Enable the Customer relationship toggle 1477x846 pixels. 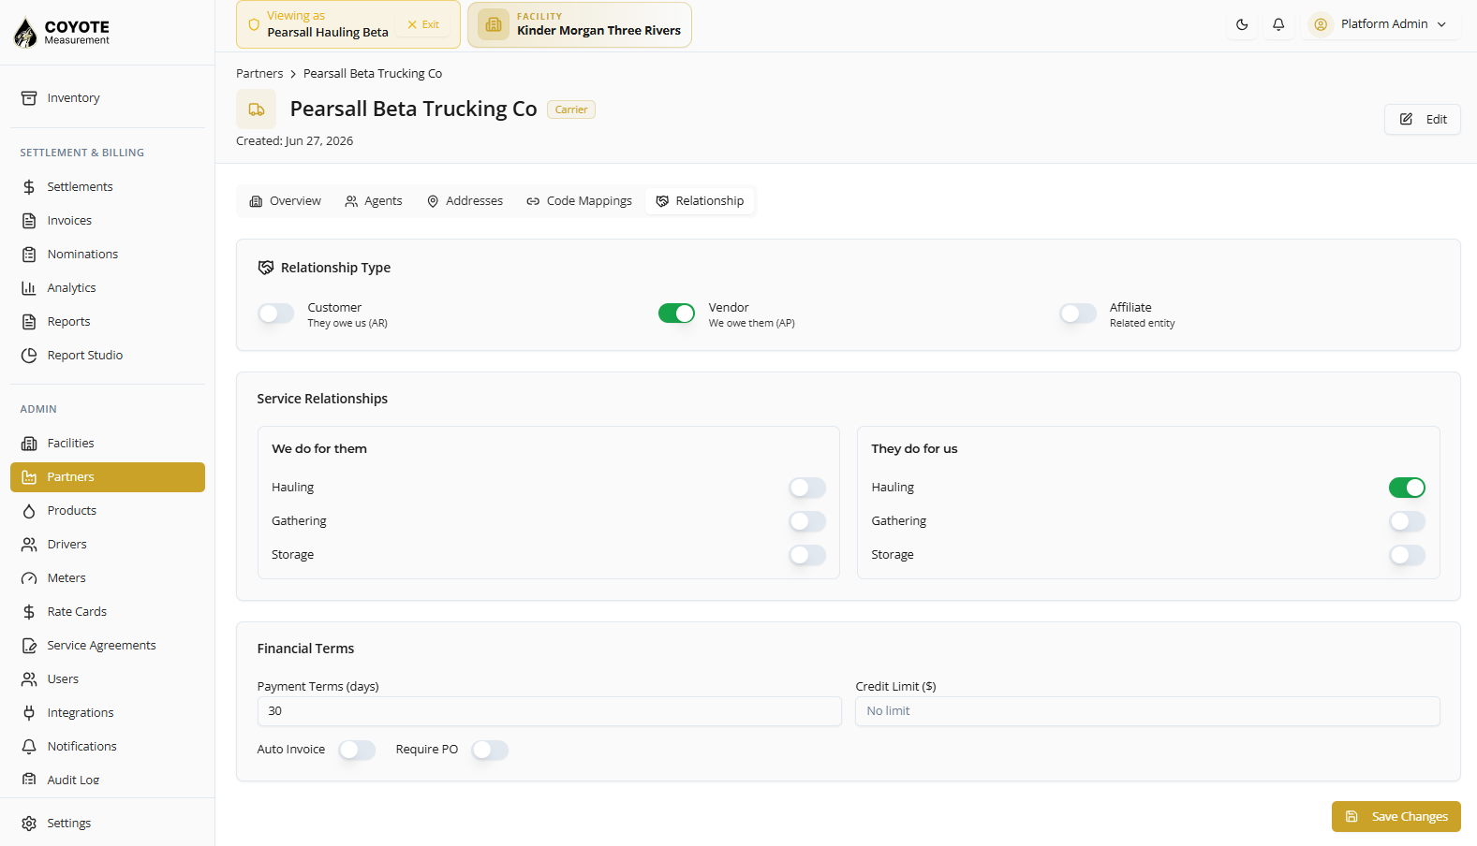click(x=276, y=314)
